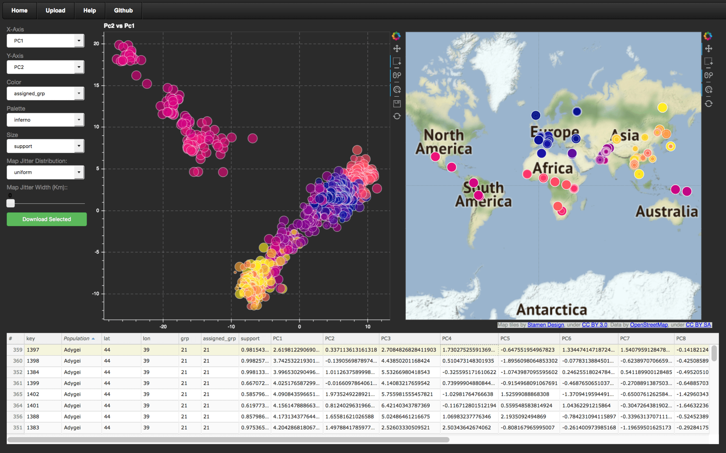Toggle Box Select tool on scatter plot

pyautogui.click(x=397, y=61)
